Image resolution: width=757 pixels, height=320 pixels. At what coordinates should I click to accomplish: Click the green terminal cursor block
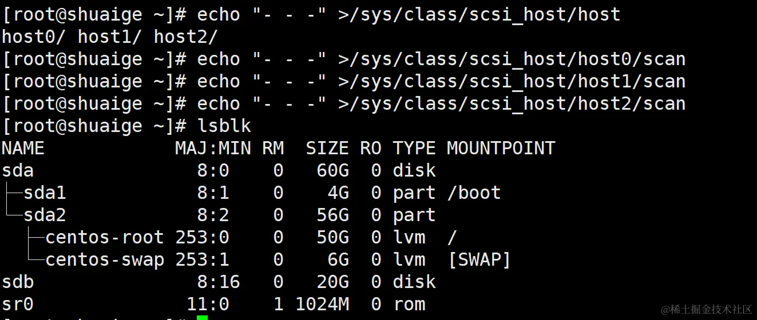[x=202, y=317]
